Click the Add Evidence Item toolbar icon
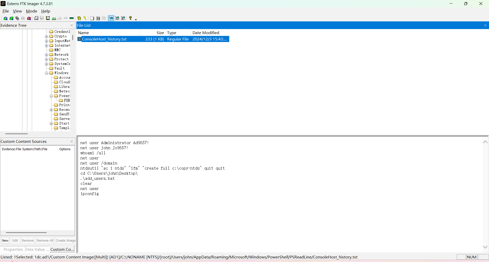 (x=5, y=18)
